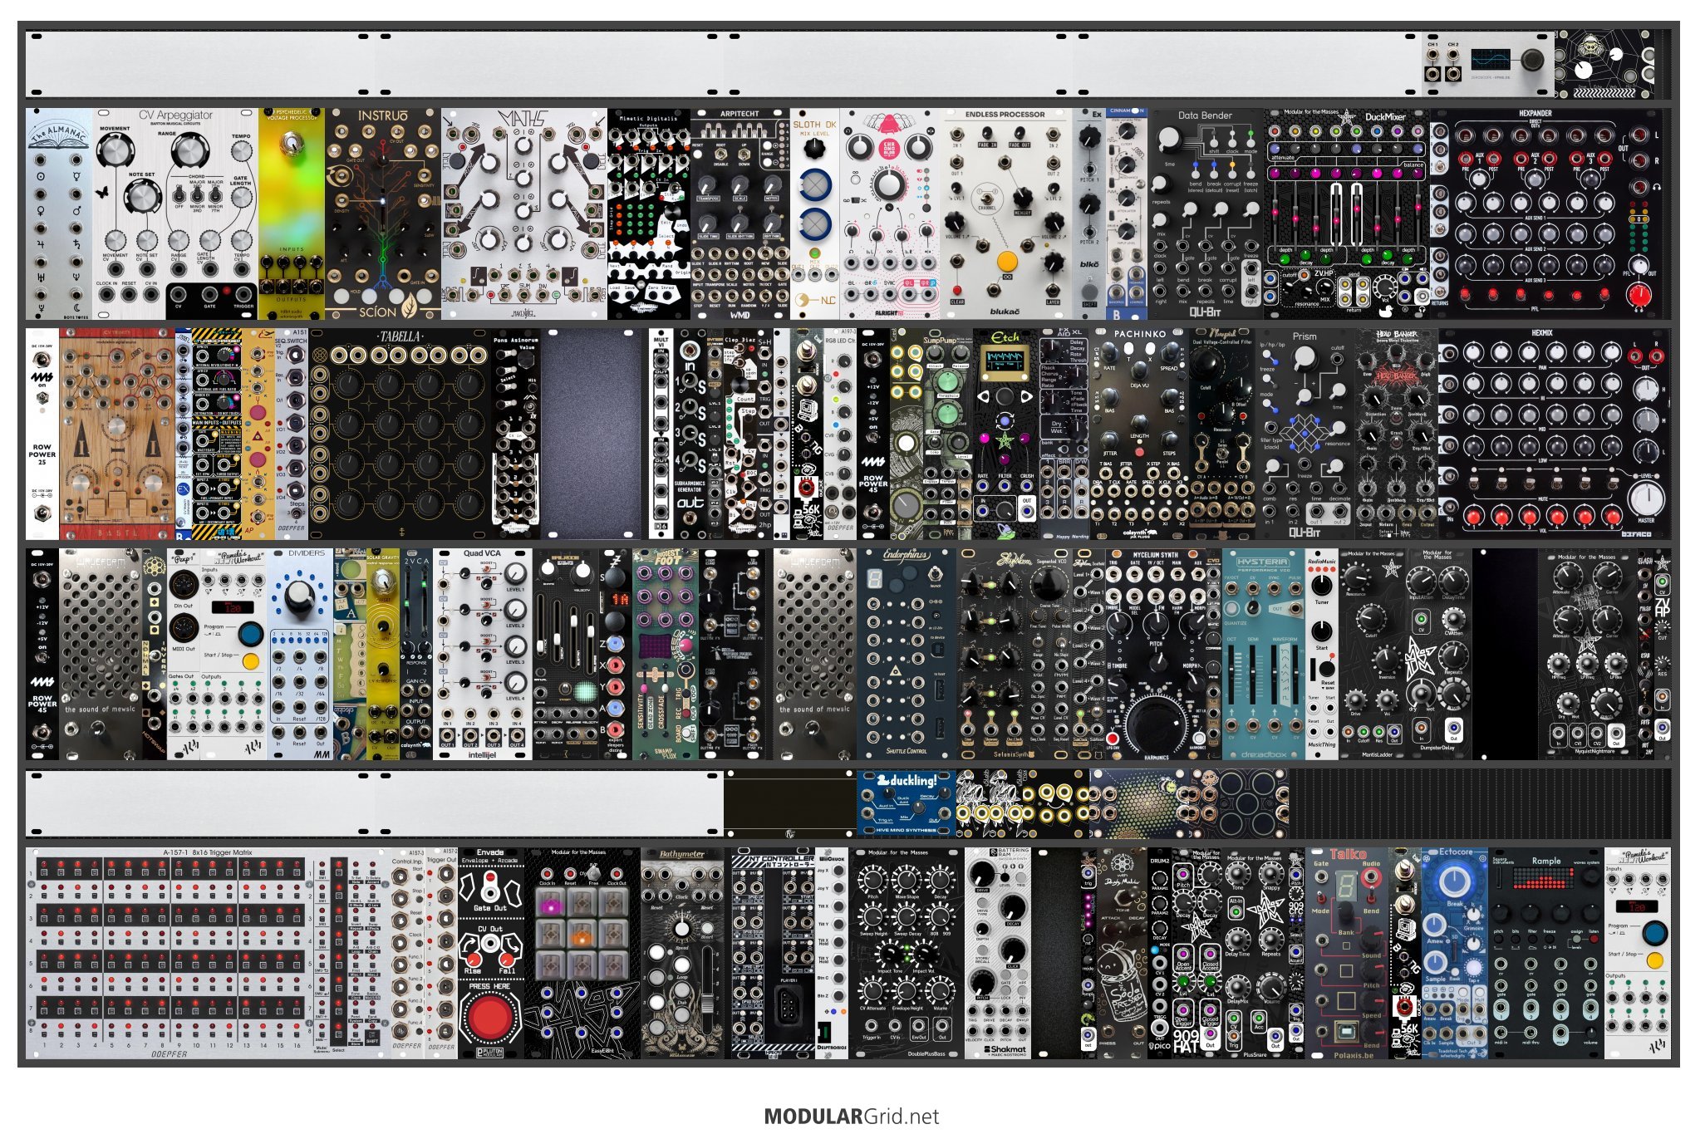
Task: Click the Instruo Scion module
Action: (x=383, y=214)
